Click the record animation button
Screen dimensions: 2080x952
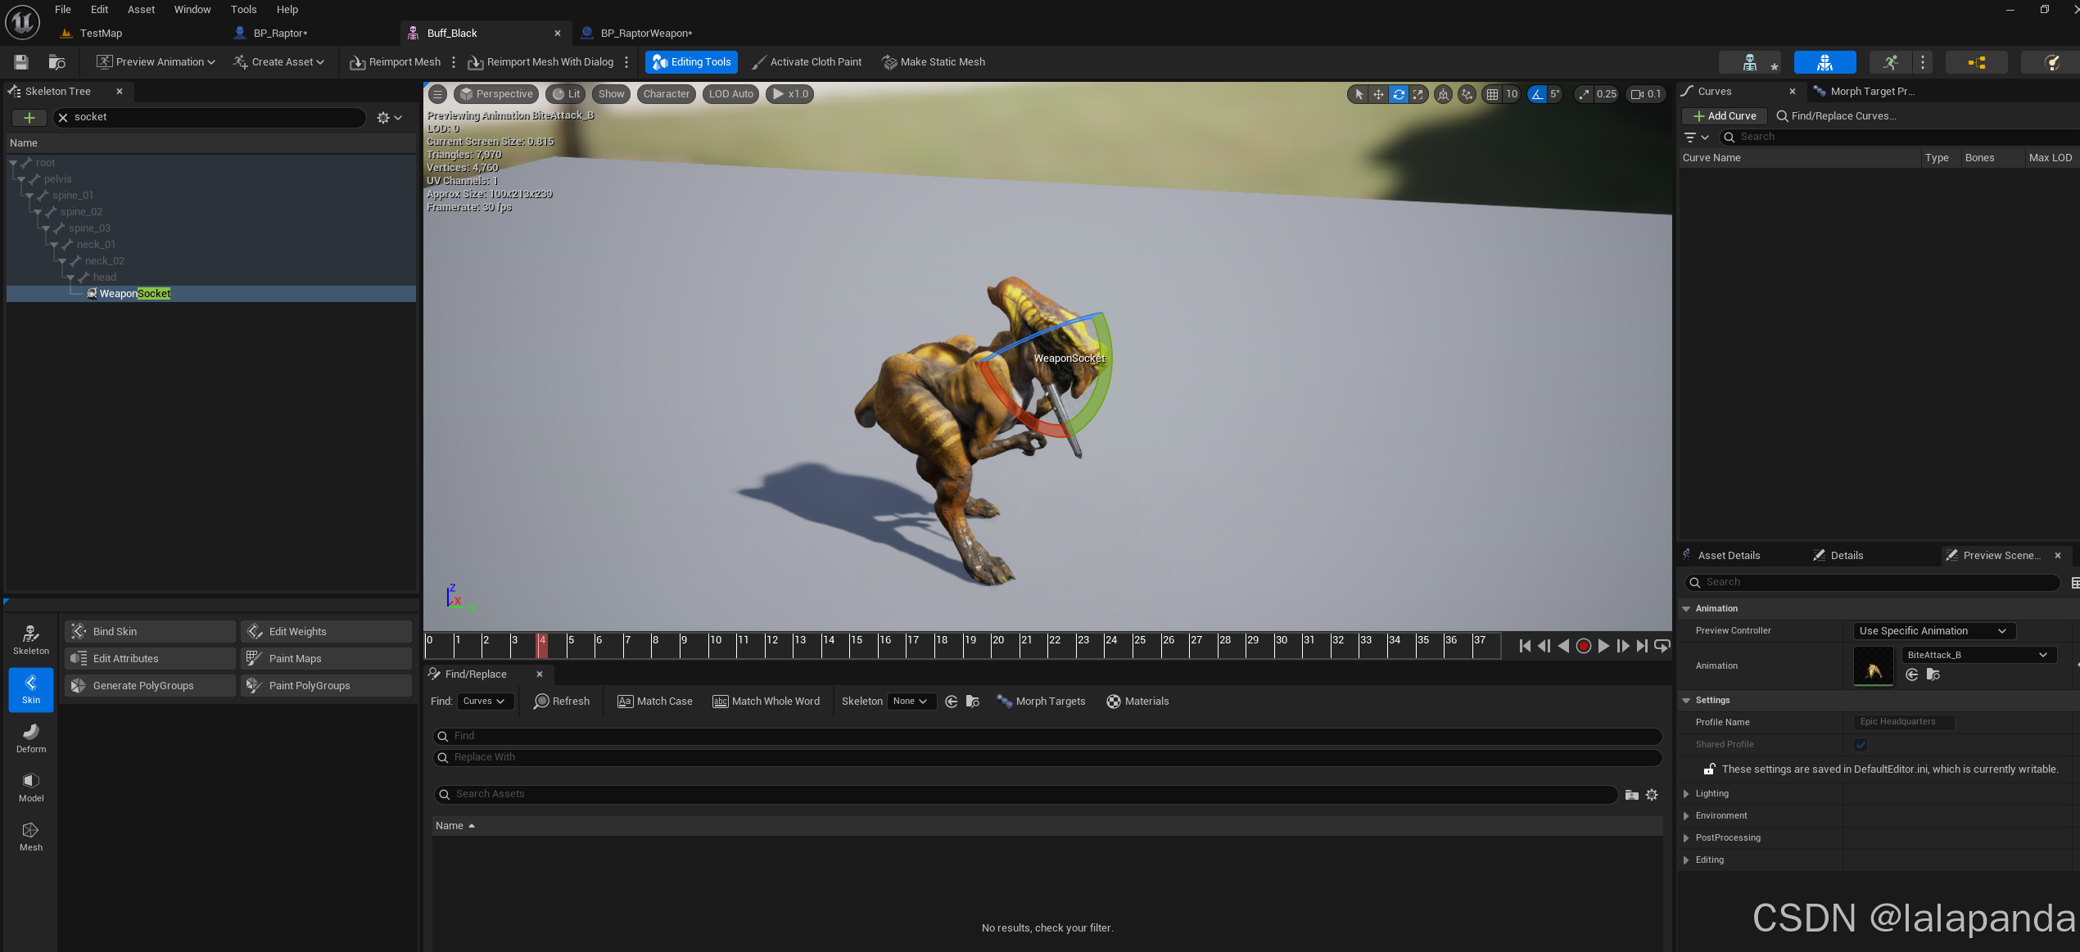(1583, 647)
